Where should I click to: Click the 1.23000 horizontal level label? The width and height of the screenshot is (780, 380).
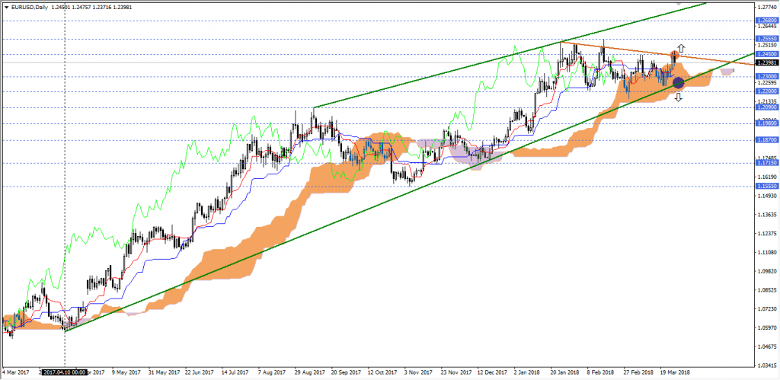pos(766,77)
